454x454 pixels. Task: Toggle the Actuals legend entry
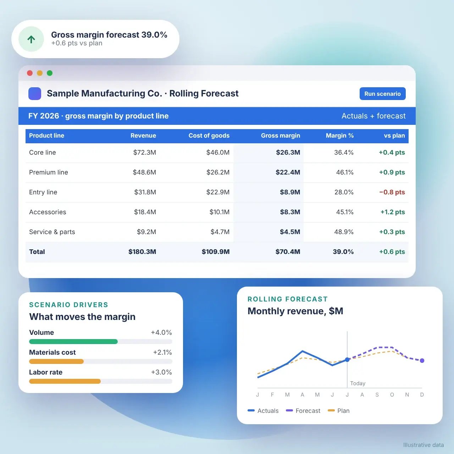tap(263, 411)
